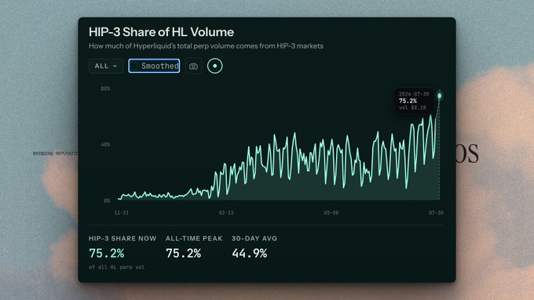Viewport: 534px width, 300px height.
Task: Click the 2026-07-30 date in tooltip
Action: 414,94
